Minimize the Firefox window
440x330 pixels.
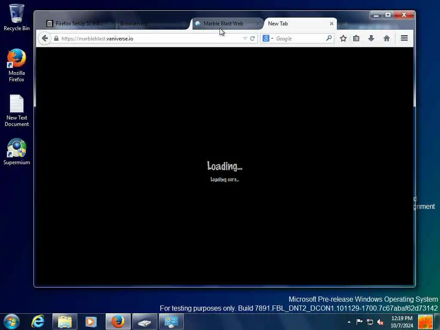[376, 15]
